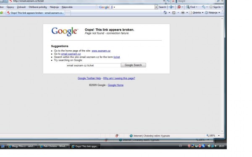This screenshot has height=157, width=252.
Task: Open the zoom level 100% dropdown
Action: (219, 136)
